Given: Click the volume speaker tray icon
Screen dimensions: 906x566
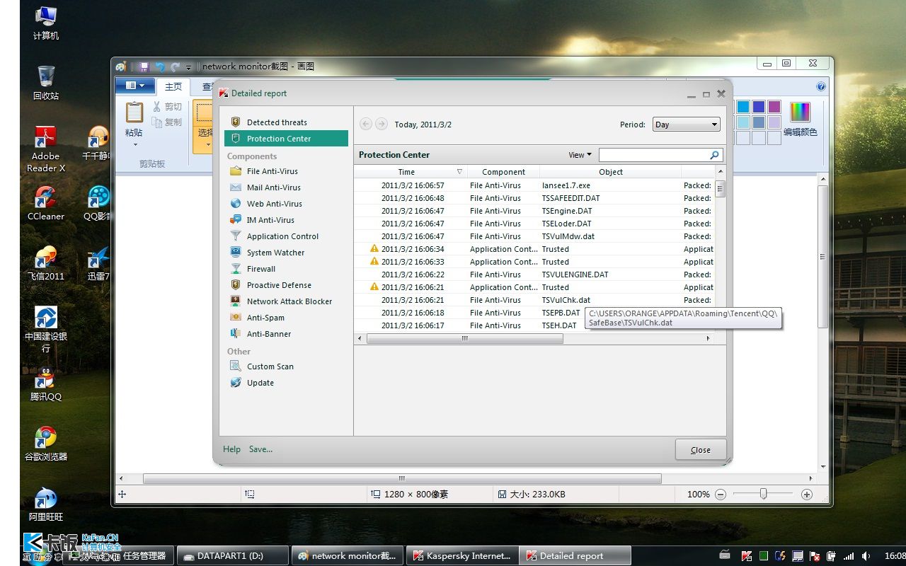Looking at the screenshot, I should [865, 556].
